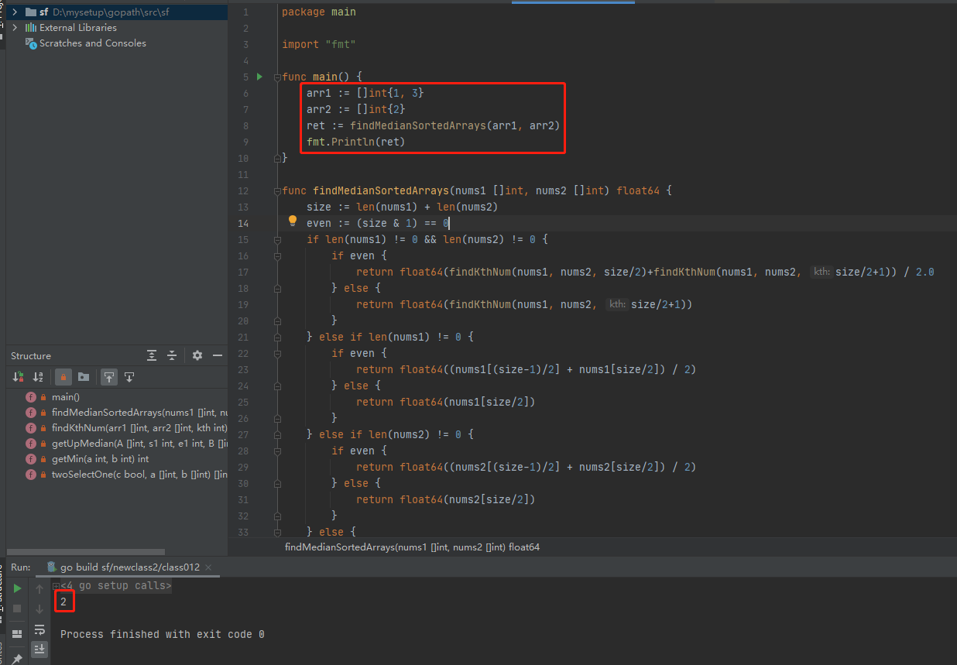This screenshot has width=957, height=665.
Task: Toggle Sort by Visibility in Structure toolbar
Action: (x=18, y=377)
